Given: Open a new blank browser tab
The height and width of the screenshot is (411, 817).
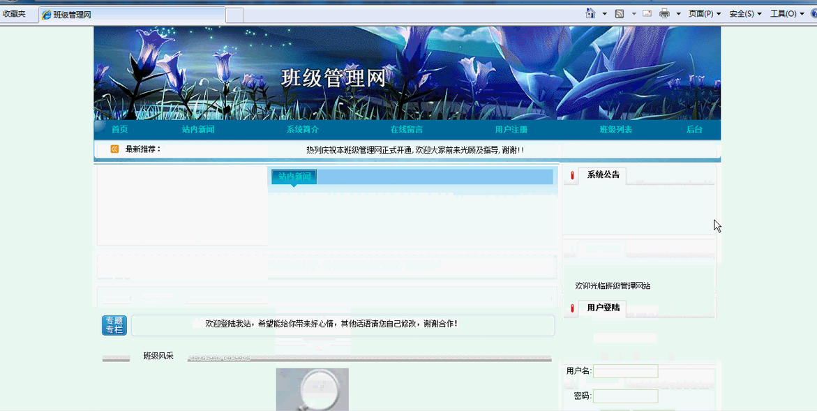Looking at the screenshot, I should coord(235,15).
